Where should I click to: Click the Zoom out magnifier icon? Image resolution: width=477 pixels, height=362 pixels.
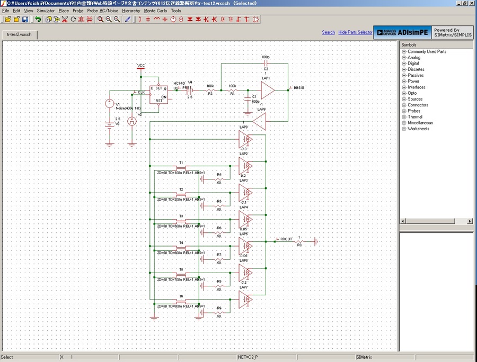point(109,20)
